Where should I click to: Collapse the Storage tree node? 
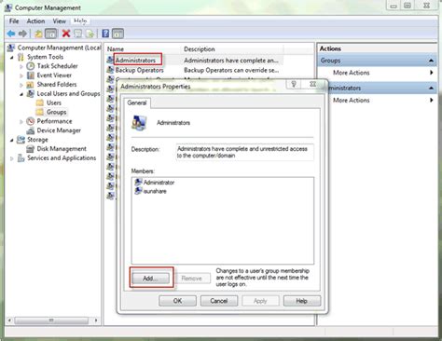tap(12, 140)
